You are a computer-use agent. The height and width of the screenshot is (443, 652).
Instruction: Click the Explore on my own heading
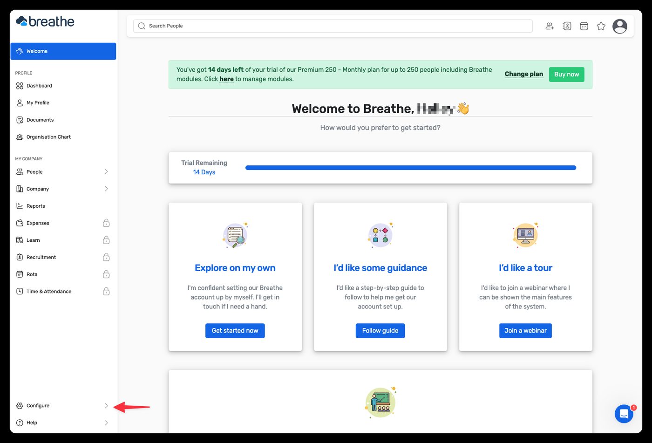click(x=235, y=268)
